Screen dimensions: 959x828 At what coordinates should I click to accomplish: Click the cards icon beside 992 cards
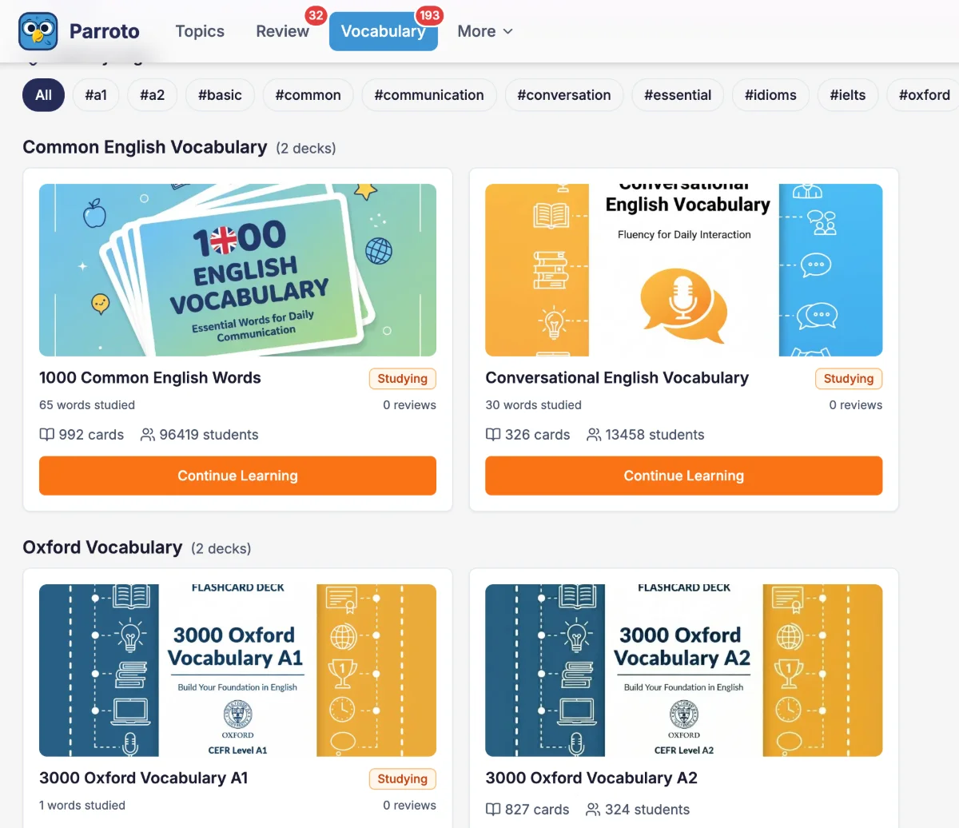point(47,435)
